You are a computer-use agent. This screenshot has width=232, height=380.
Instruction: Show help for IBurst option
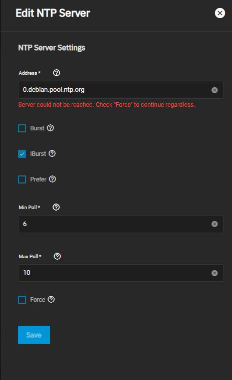[x=52, y=153]
